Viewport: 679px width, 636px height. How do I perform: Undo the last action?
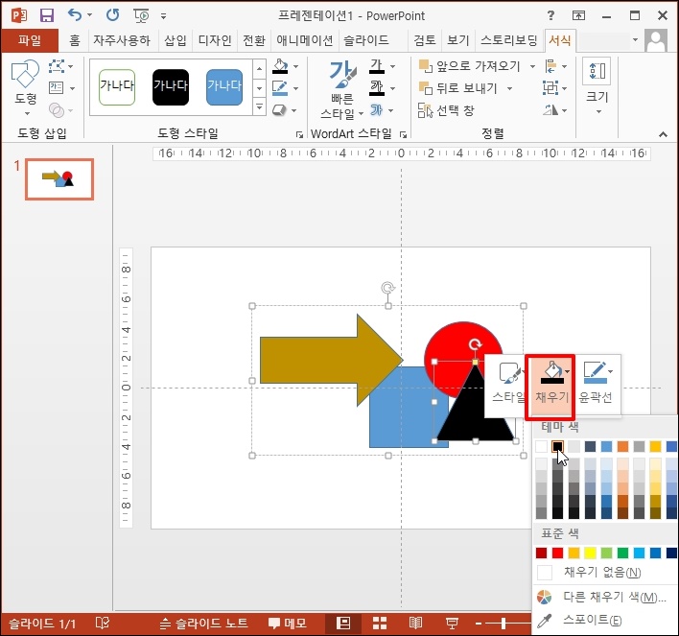pyautogui.click(x=75, y=15)
